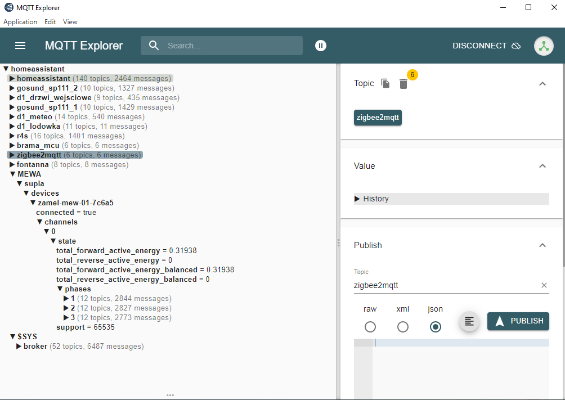Screen dimensions: 565x400
Task: Select the raw payload format
Action: 370,327
